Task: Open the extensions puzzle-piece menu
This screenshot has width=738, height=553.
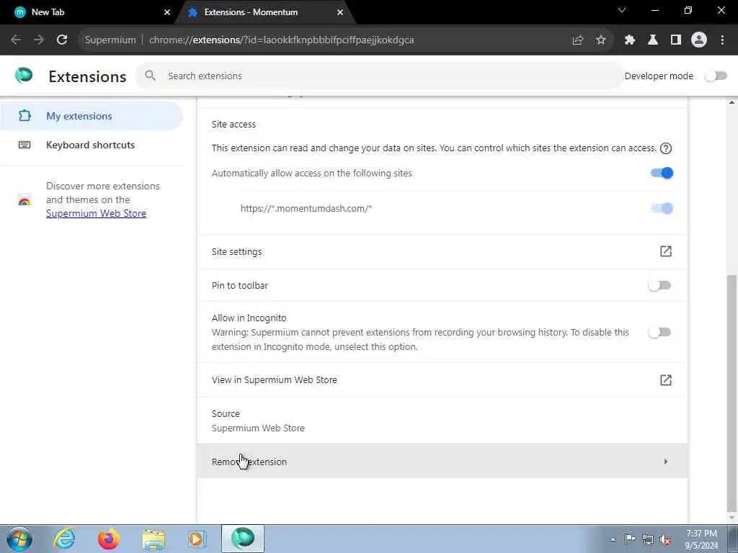Action: (630, 40)
